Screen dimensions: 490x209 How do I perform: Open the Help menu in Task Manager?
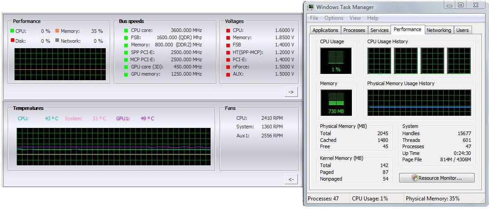coord(373,18)
